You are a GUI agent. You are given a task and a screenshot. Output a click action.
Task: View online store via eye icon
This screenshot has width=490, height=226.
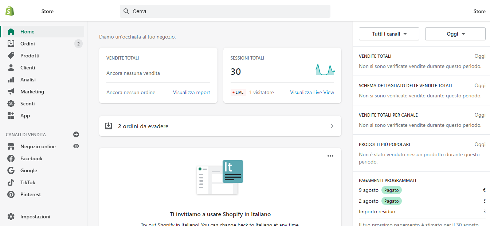(x=76, y=146)
